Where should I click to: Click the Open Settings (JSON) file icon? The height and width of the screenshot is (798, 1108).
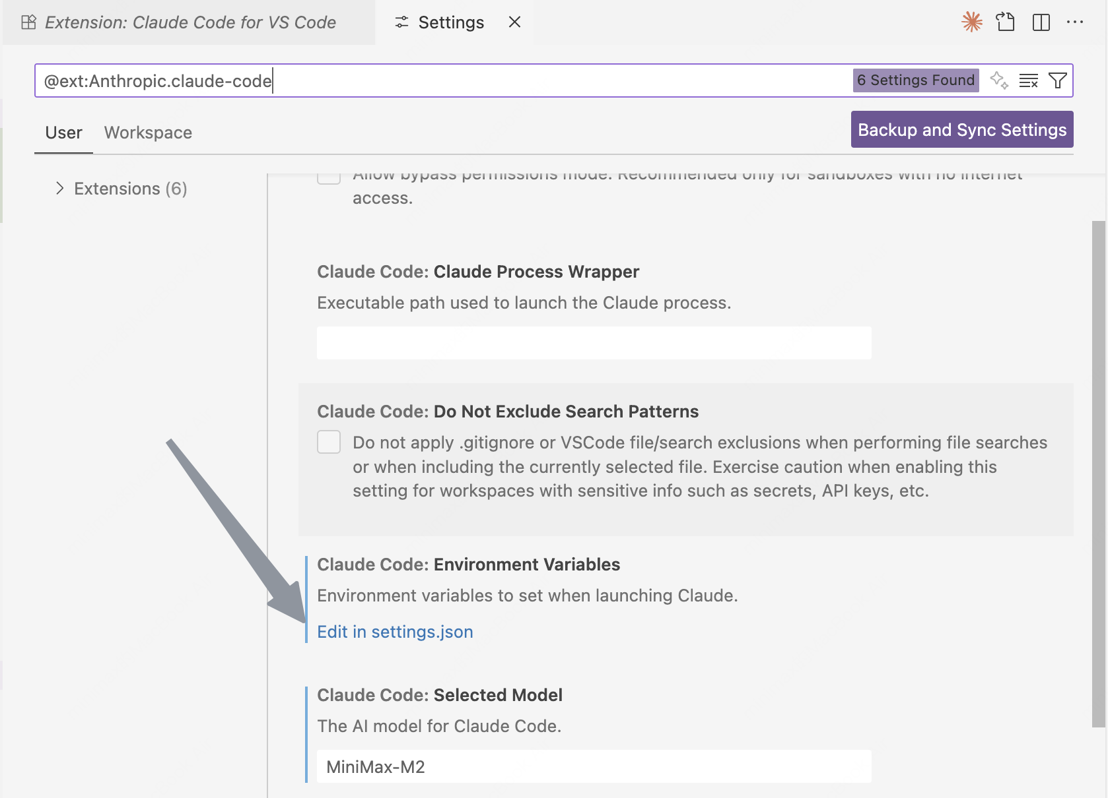(1006, 22)
